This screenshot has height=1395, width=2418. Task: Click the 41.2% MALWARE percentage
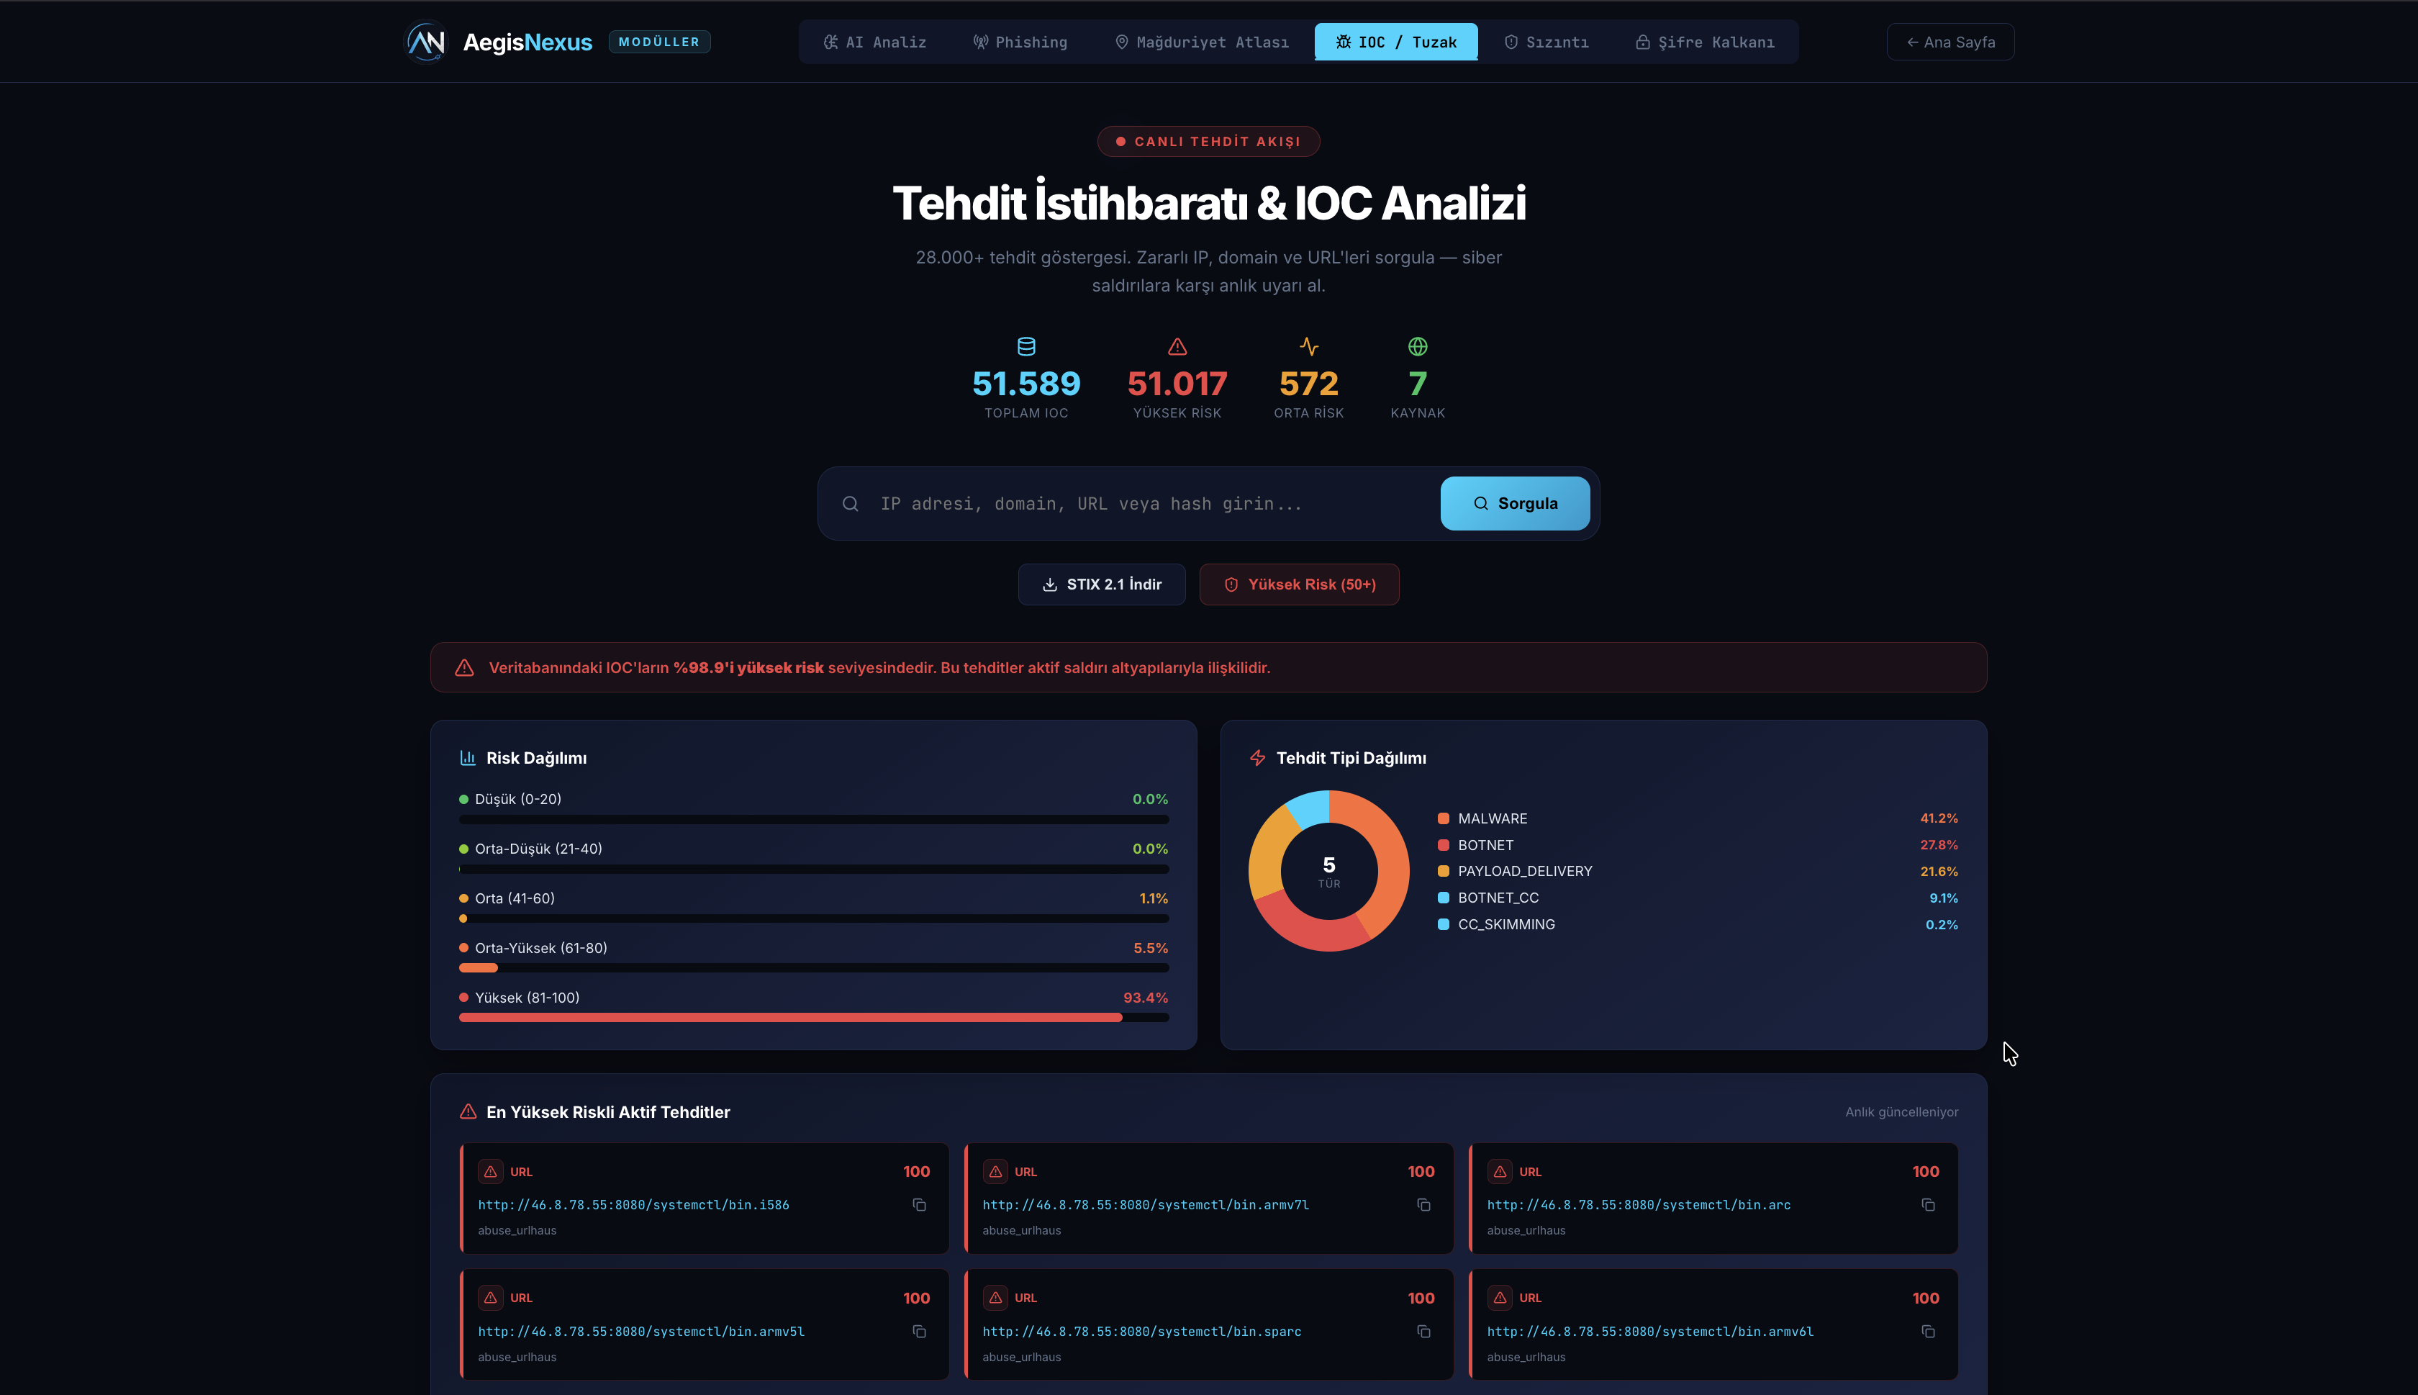pos(1939,818)
